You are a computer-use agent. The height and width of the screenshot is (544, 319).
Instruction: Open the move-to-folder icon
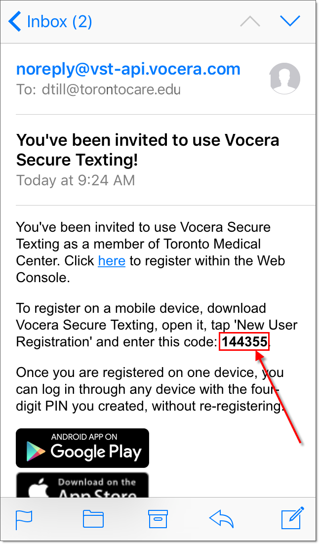pyautogui.click(x=93, y=518)
